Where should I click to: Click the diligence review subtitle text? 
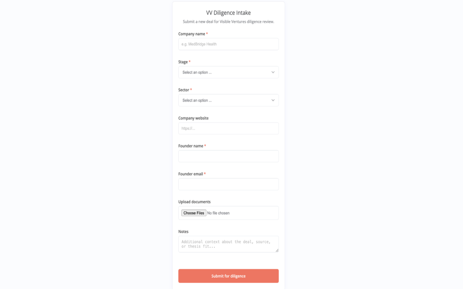click(228, 22)
